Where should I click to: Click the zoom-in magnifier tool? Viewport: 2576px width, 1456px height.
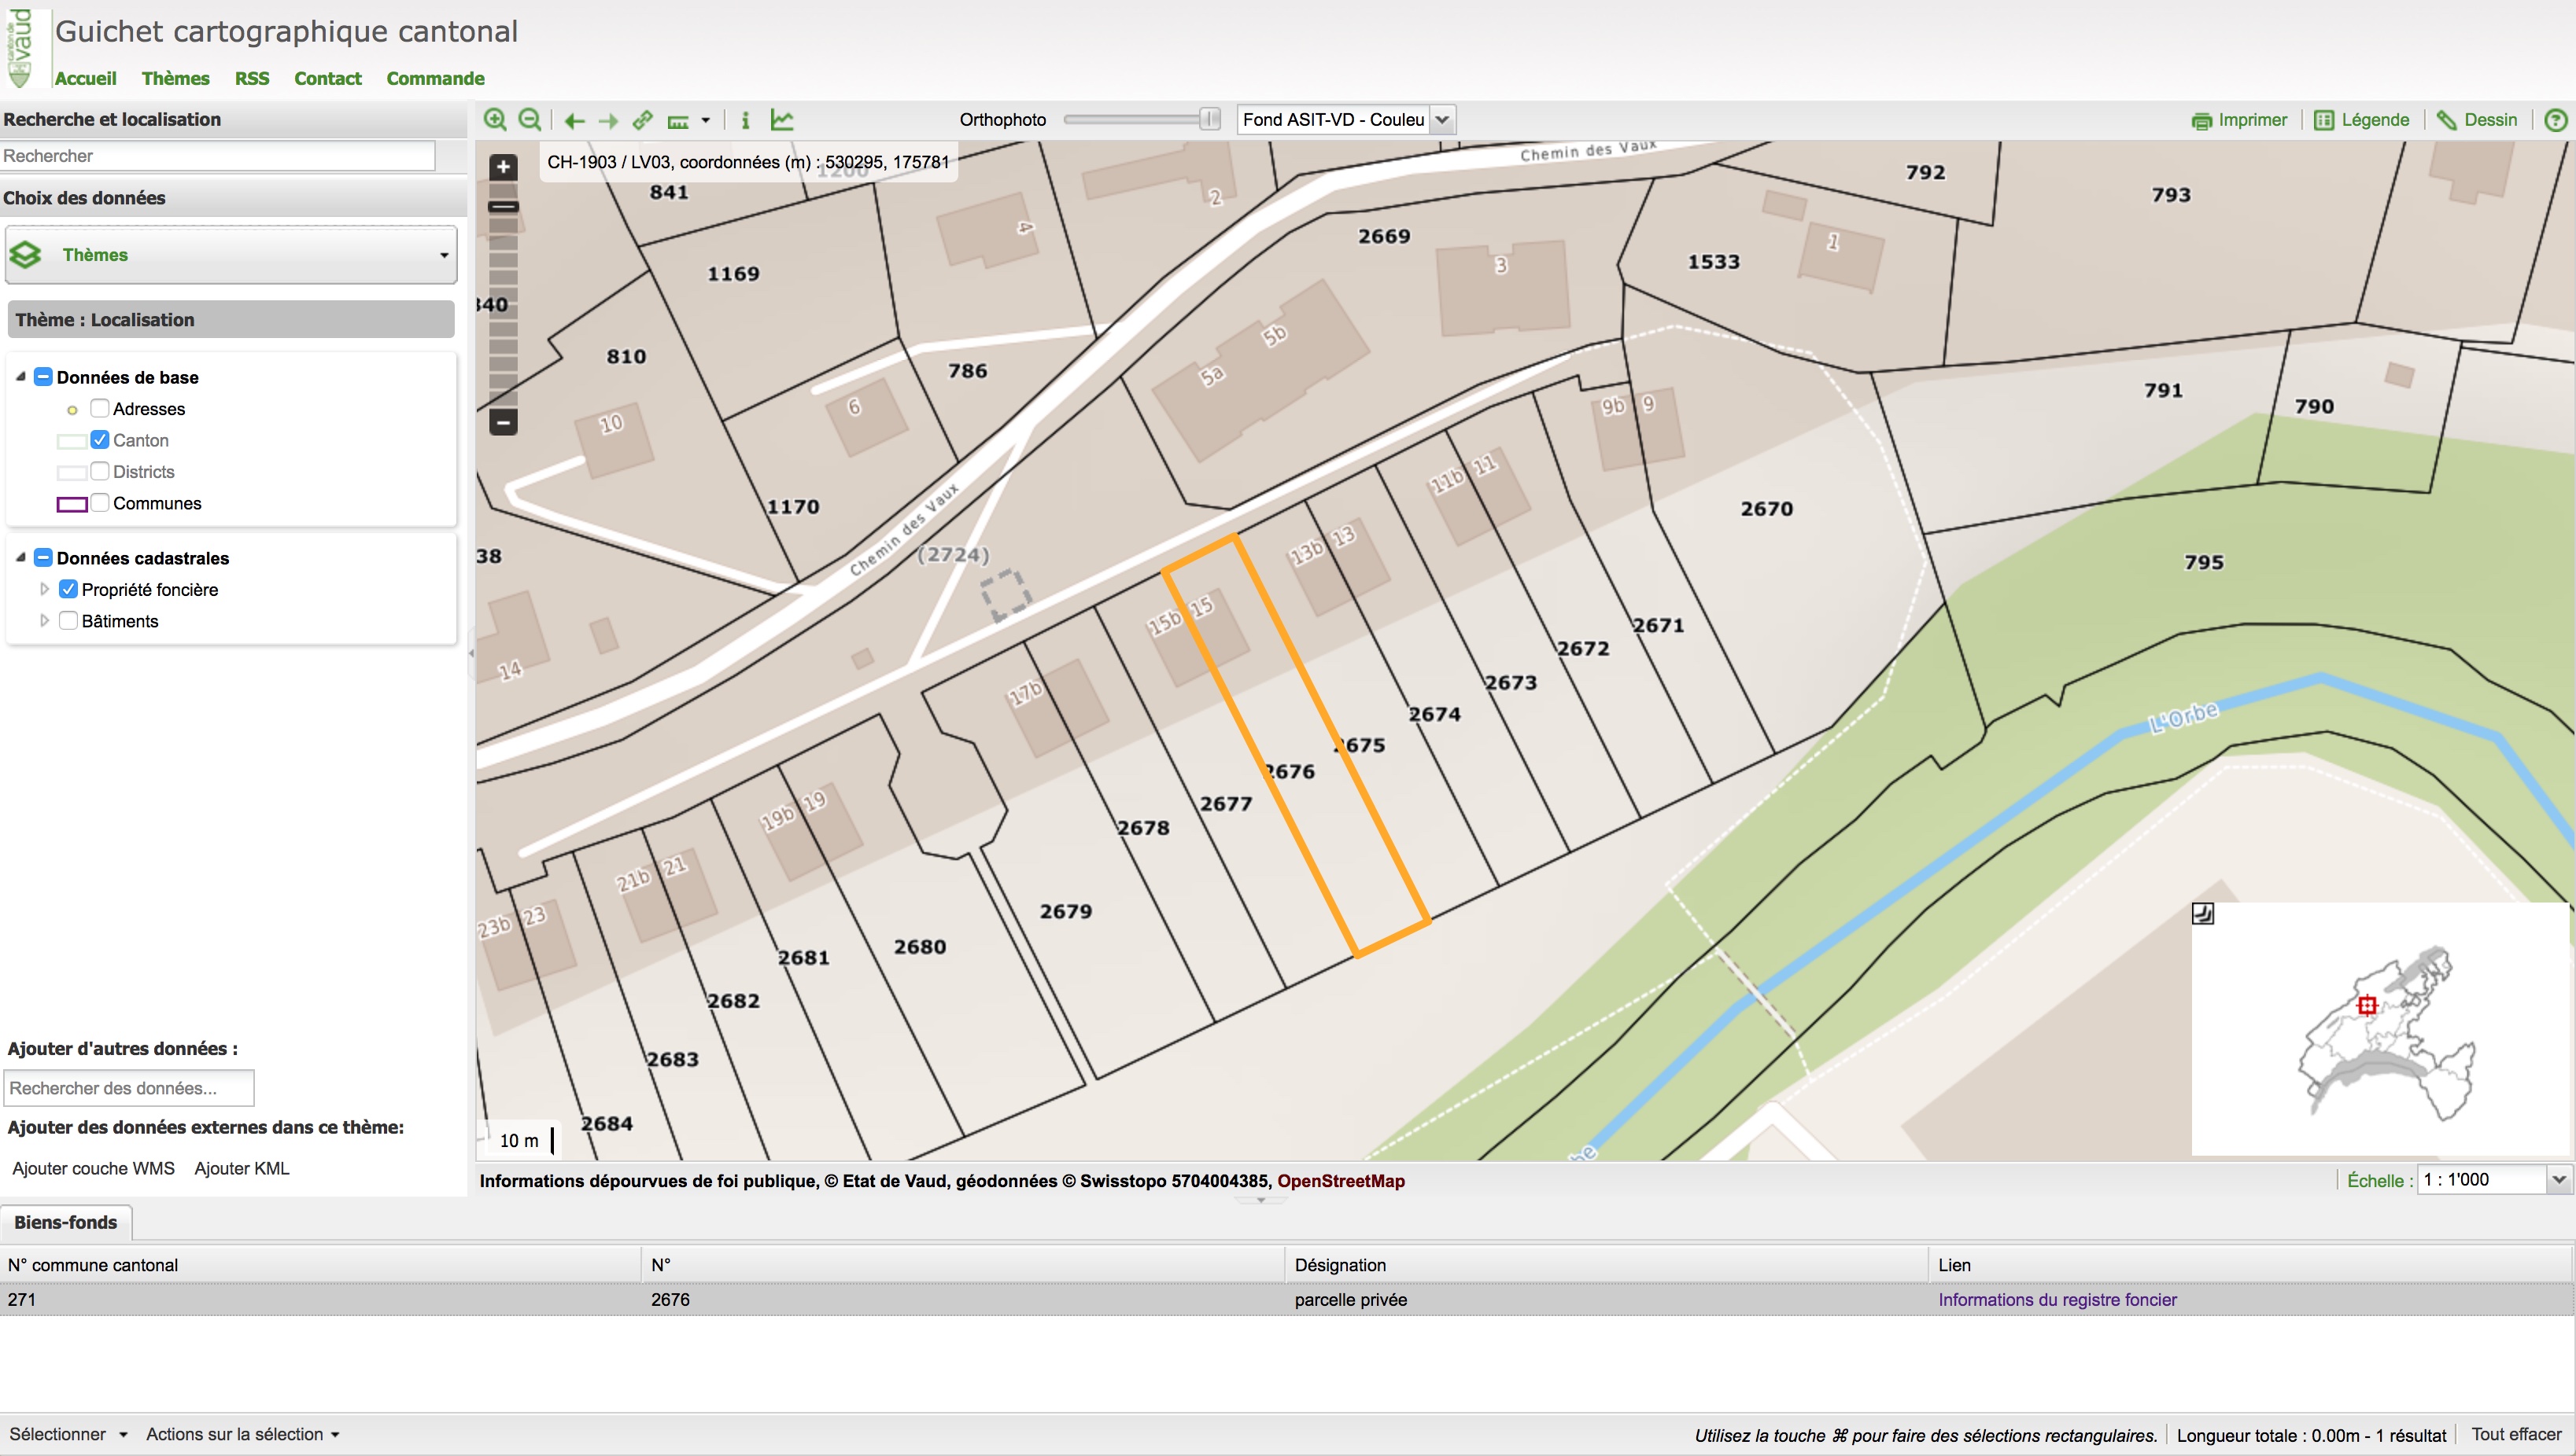coord(494,120)
